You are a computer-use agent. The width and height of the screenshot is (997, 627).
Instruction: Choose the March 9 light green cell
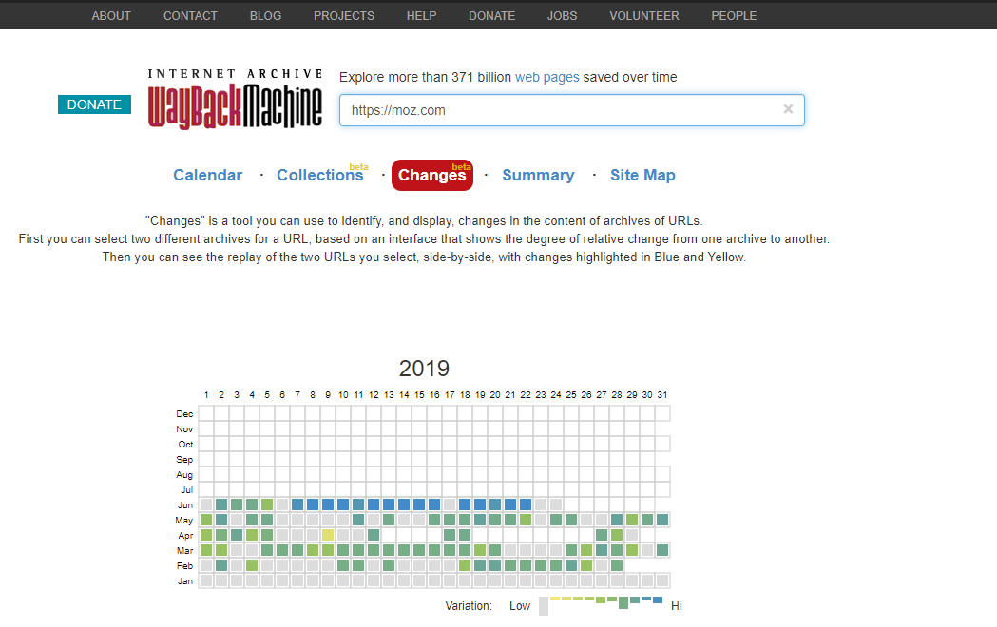click(328, 550)
